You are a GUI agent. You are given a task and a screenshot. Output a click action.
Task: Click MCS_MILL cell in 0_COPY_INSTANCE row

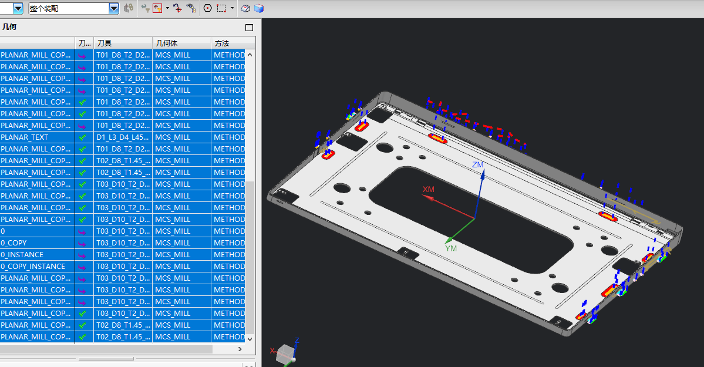click(181, 266)
